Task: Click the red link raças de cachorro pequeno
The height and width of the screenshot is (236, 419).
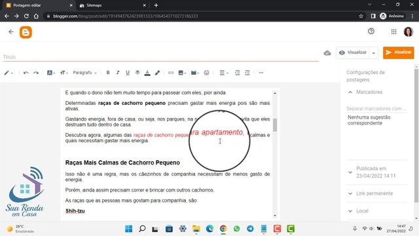Action: point(161,135)
